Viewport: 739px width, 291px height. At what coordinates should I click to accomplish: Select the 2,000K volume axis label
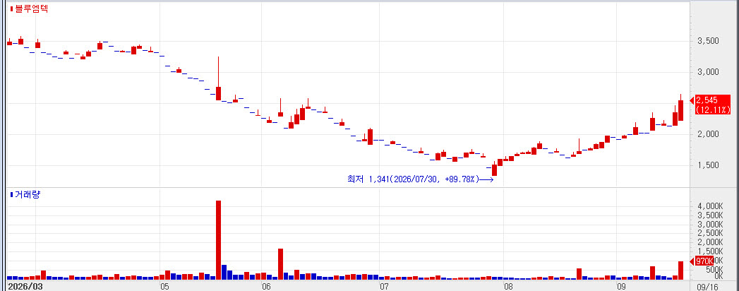710,242
